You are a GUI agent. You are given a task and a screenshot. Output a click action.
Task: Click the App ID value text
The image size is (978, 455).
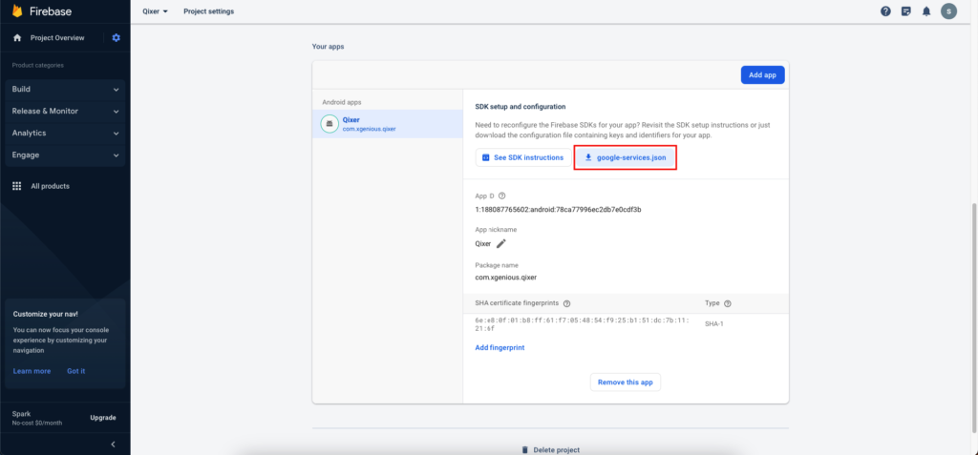tap(558, 210)
